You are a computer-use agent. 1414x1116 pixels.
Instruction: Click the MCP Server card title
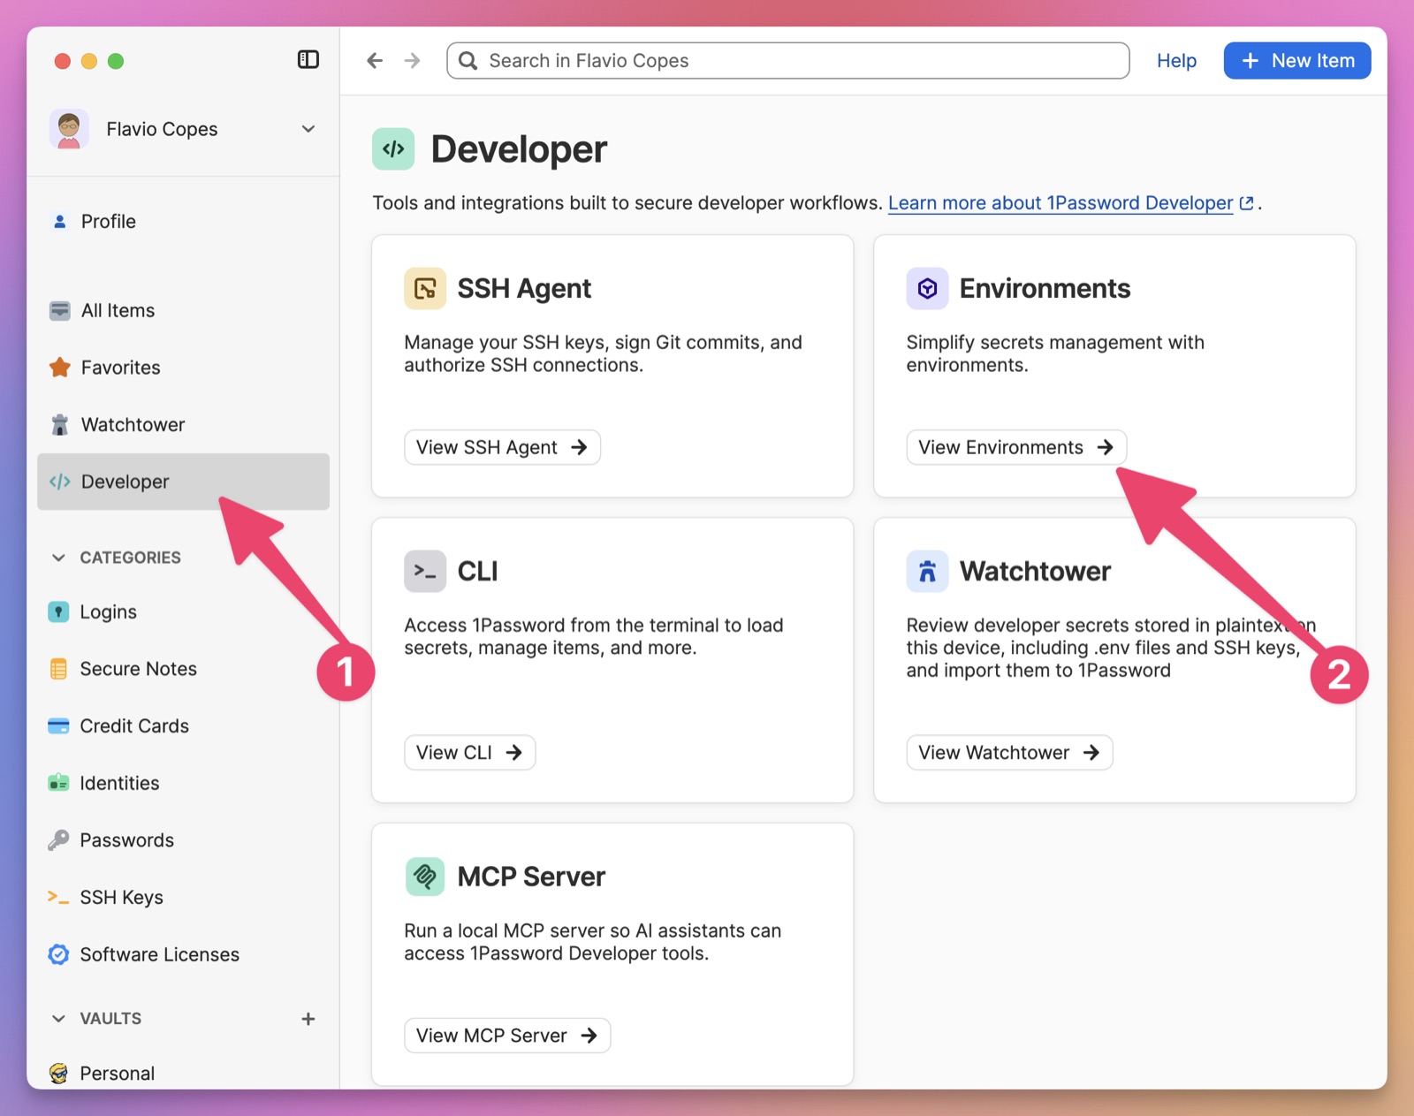[531, 877]
